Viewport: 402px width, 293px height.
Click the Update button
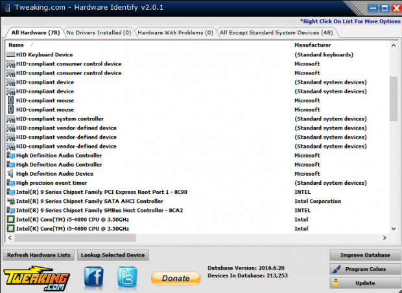pyautogui.click(x=365, y=283)
